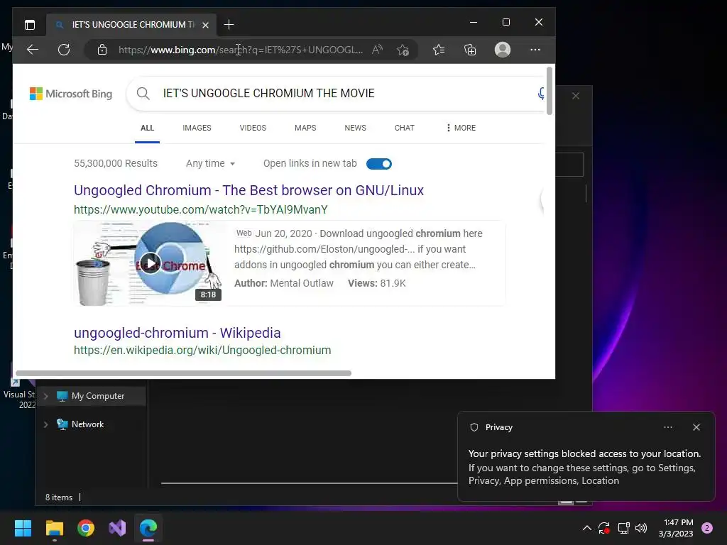Click Microsoft Edge taskbar icon
The width and height of the screenshot is (727, 545).
point(148,528)
